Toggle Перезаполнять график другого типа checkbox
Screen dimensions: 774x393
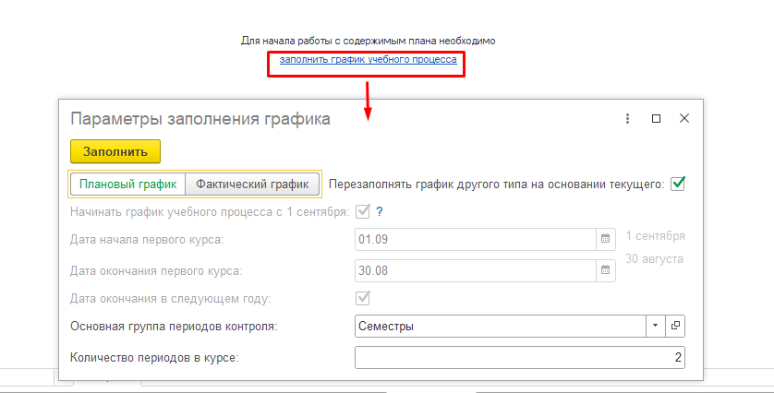tap(678, 184)
